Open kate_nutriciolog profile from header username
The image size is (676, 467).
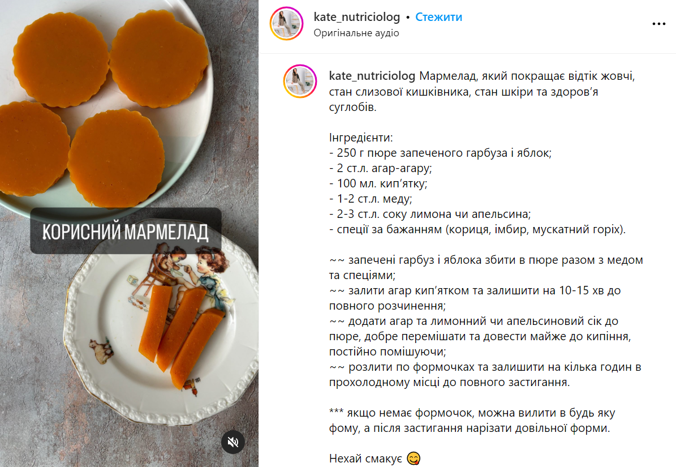click(357, 17)
